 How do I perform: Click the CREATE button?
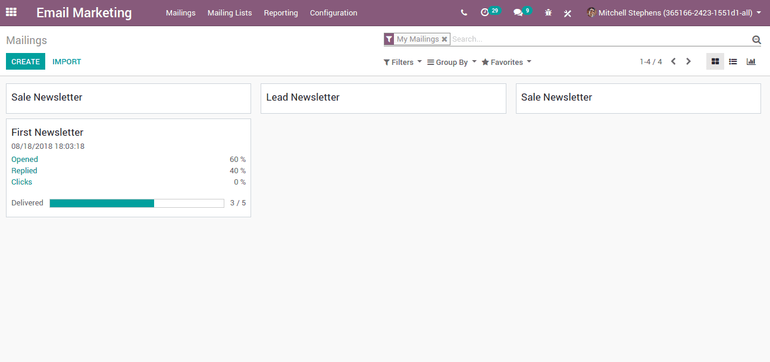point(26,61)
